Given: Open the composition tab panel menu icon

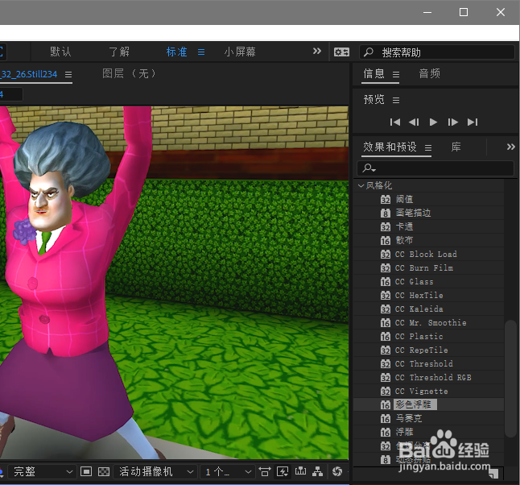Looking at the screenshot, I should click(x=68, y=74).
